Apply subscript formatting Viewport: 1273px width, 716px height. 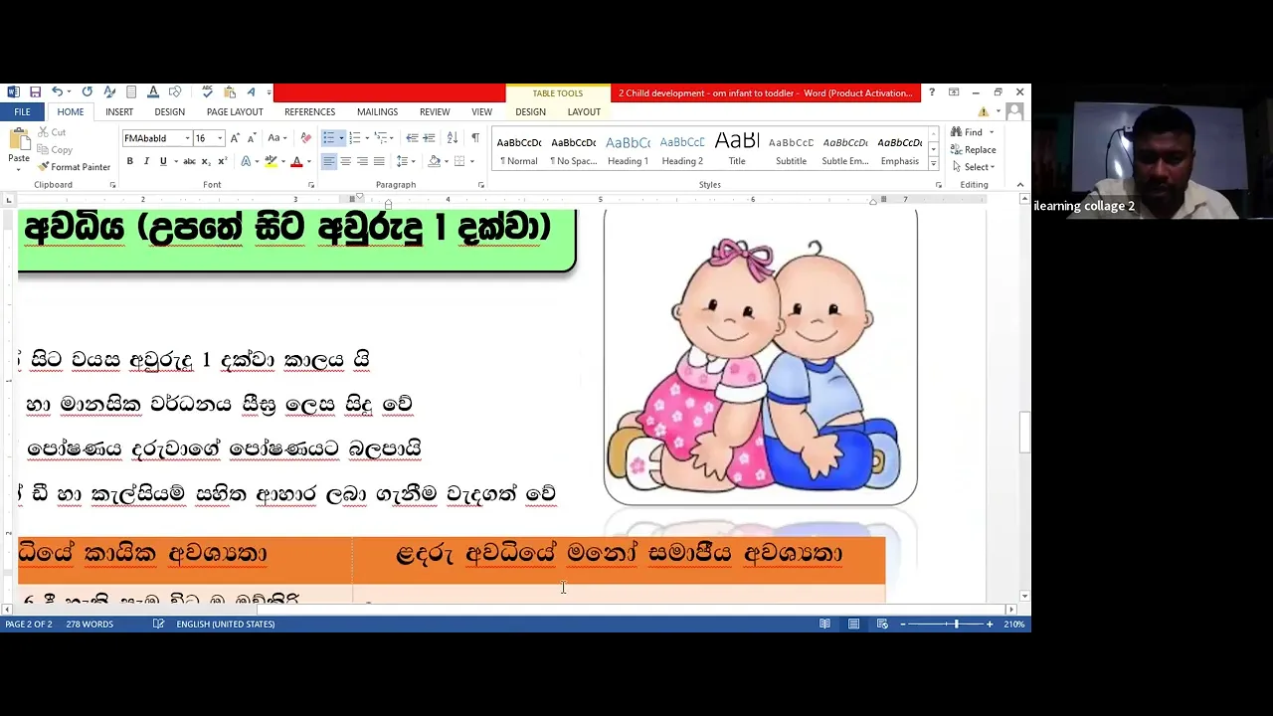point(206,161)
